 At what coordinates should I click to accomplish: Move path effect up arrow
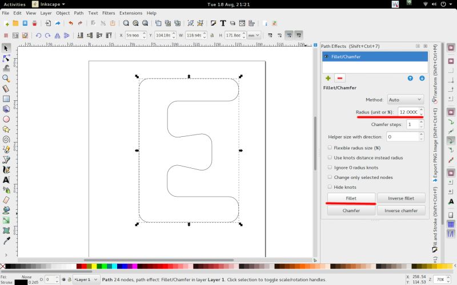410,78
